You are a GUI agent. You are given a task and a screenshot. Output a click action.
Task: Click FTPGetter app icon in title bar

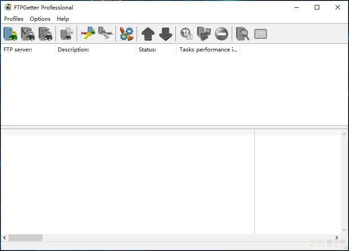click(8, 7)
